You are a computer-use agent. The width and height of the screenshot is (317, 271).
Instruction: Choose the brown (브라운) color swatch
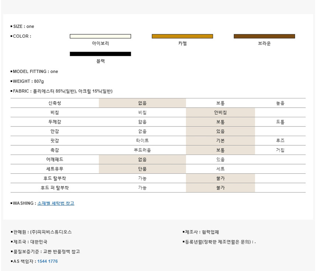coord(264,36)
